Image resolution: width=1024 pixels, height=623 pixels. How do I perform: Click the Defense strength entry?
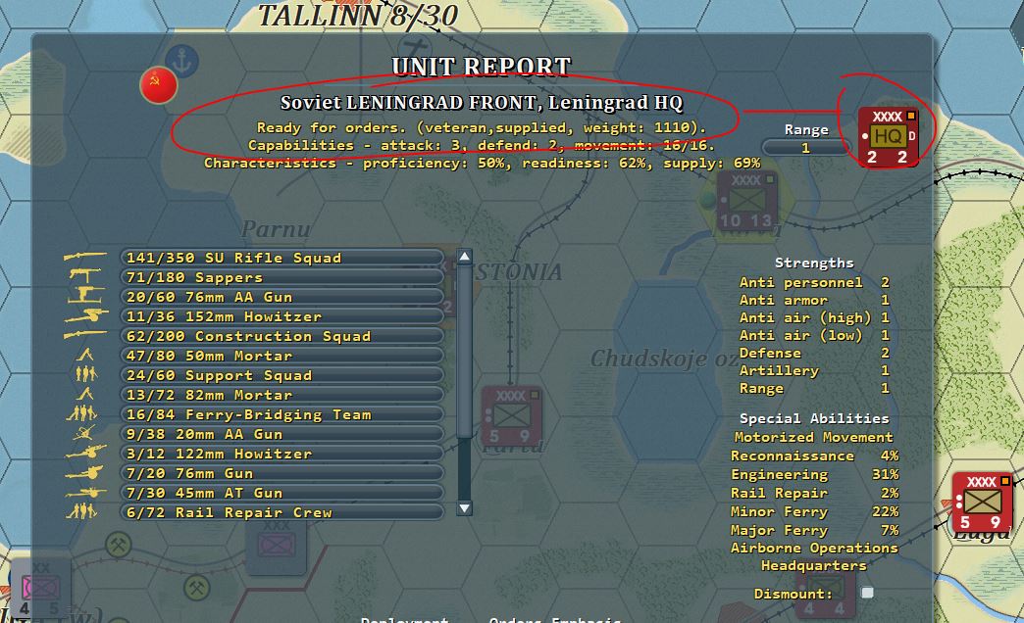[x=814, y=353]
